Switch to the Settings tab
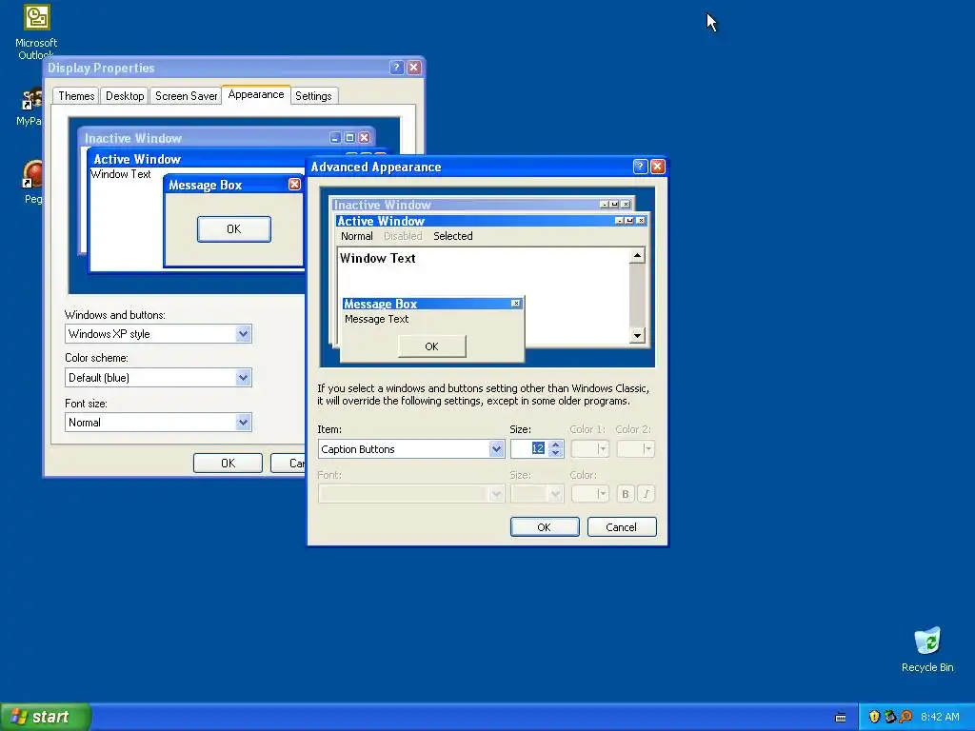 click(x=313, y=96)
